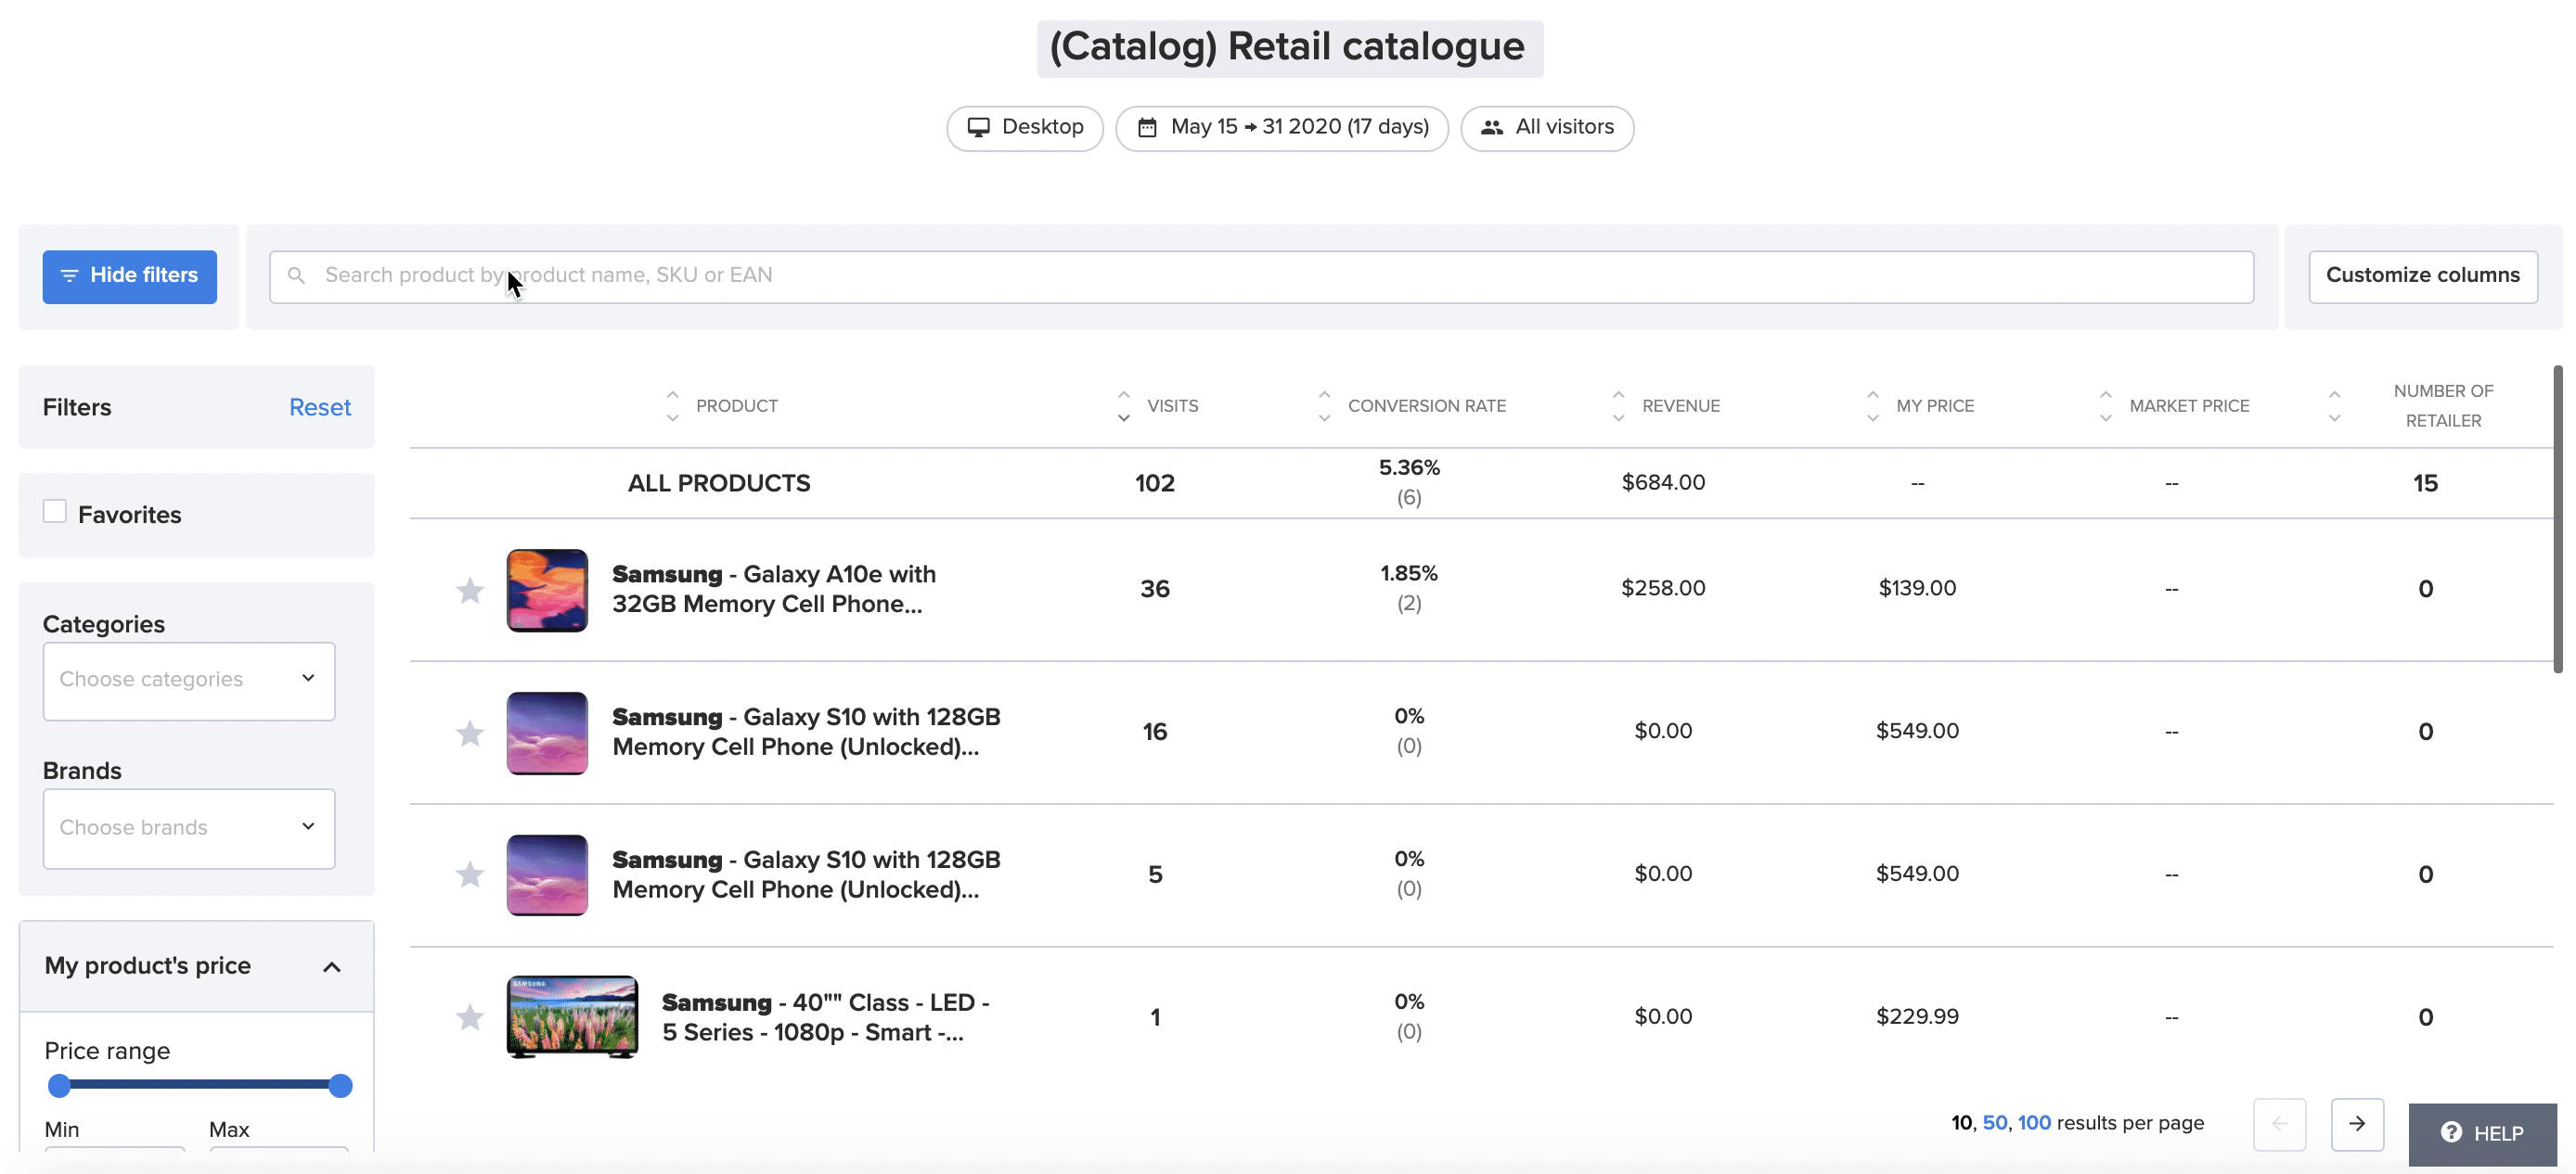Open Customize columns
The image size is (2576, 1174).
[x=2422, y=275]
